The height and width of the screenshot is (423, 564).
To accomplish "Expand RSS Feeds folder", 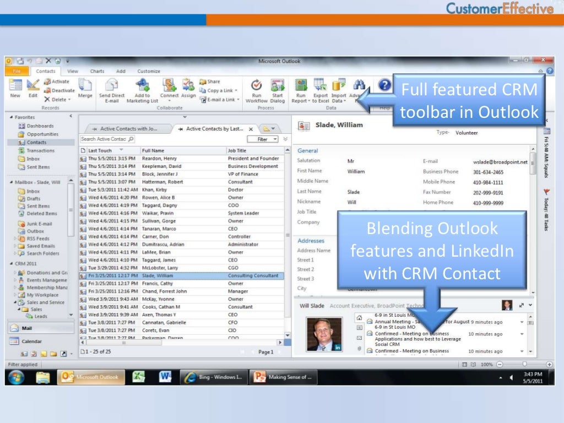I will point(15,238).
